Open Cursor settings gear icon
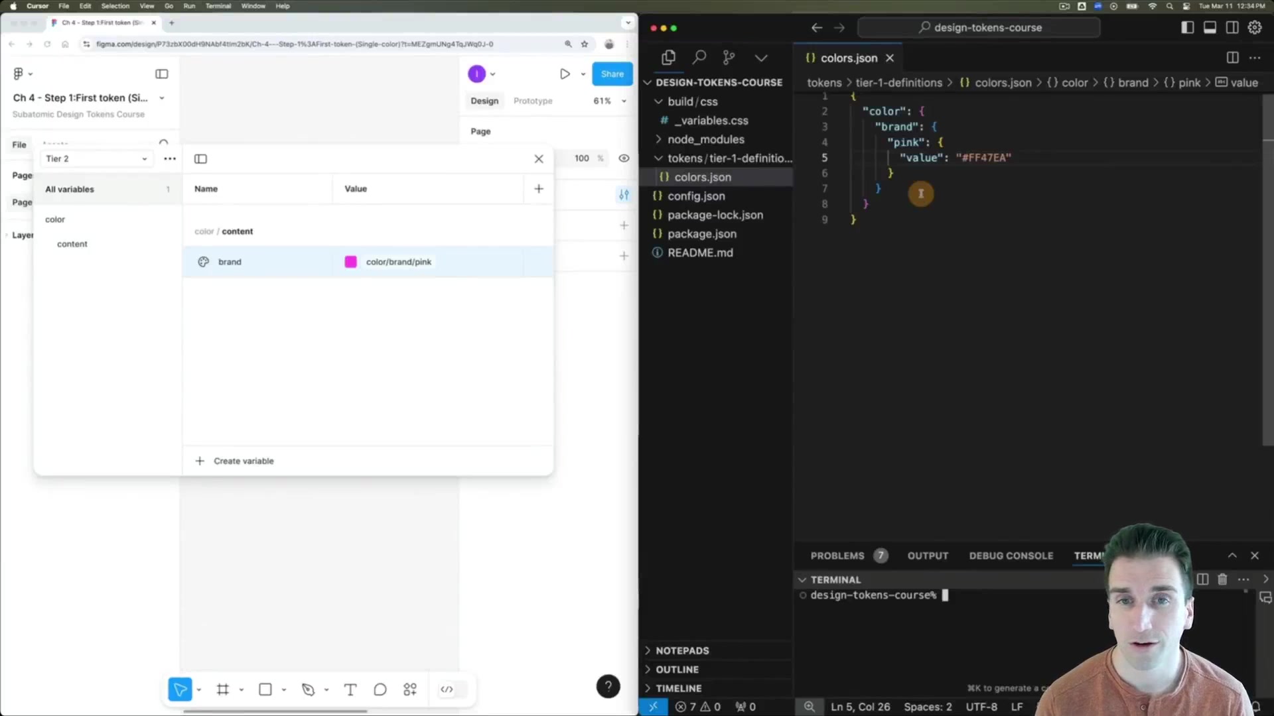 pos(1255,27)
